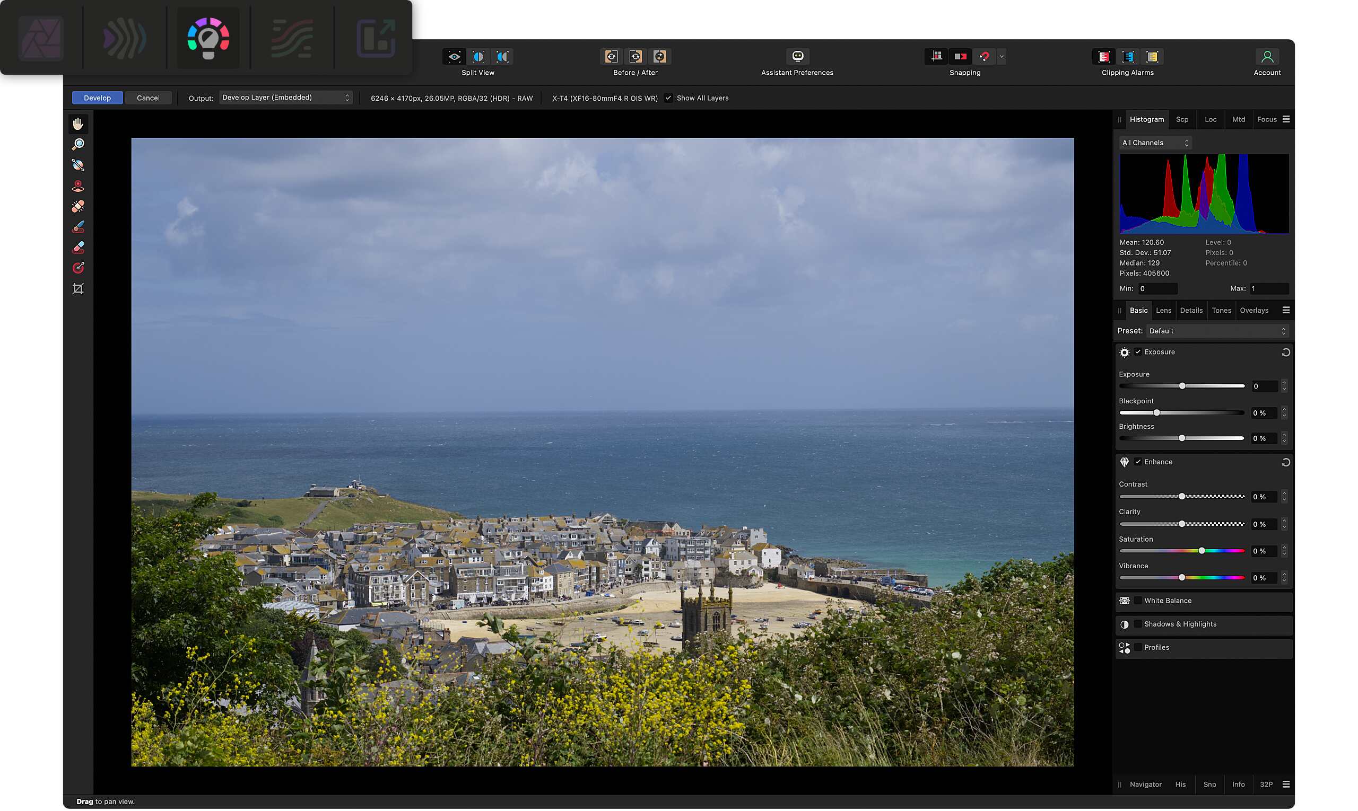
Task: Switch to Tone Mapping persona icon
Action: pyautogui.click(x=292, y=38)
